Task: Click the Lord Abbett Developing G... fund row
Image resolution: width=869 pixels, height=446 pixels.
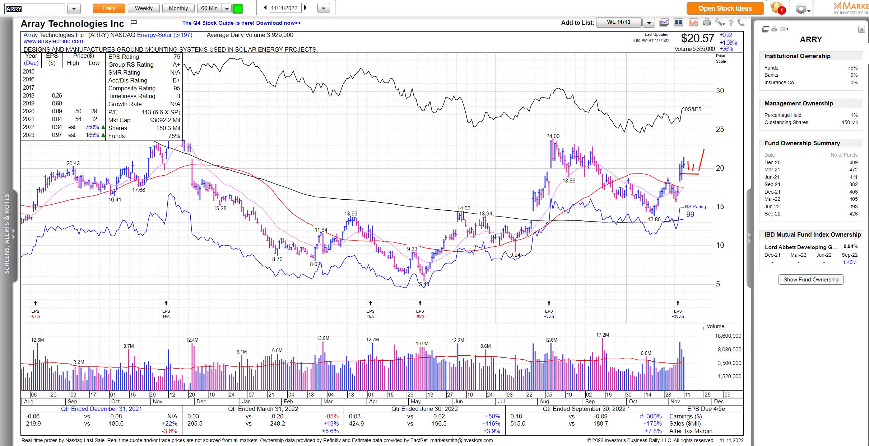Action: point(811,247)
